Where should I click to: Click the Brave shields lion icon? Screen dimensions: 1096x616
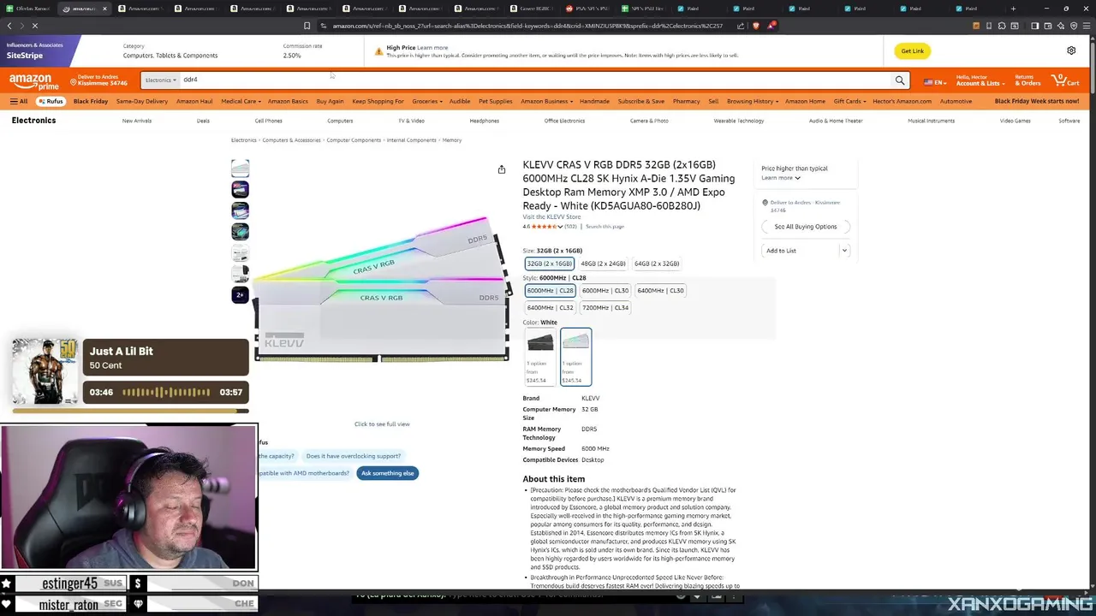pyautogui.click(x=755, y=26)
